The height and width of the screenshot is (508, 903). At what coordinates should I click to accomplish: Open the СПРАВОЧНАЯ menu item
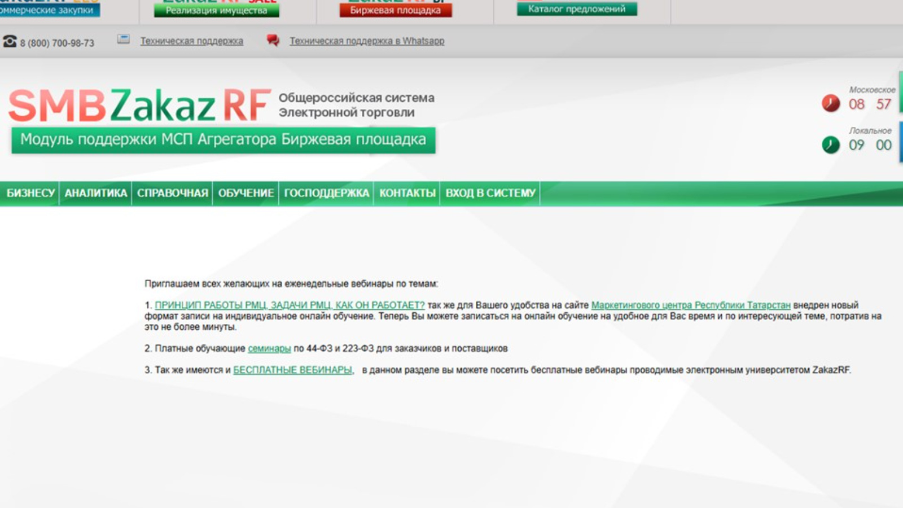point(173,193)
